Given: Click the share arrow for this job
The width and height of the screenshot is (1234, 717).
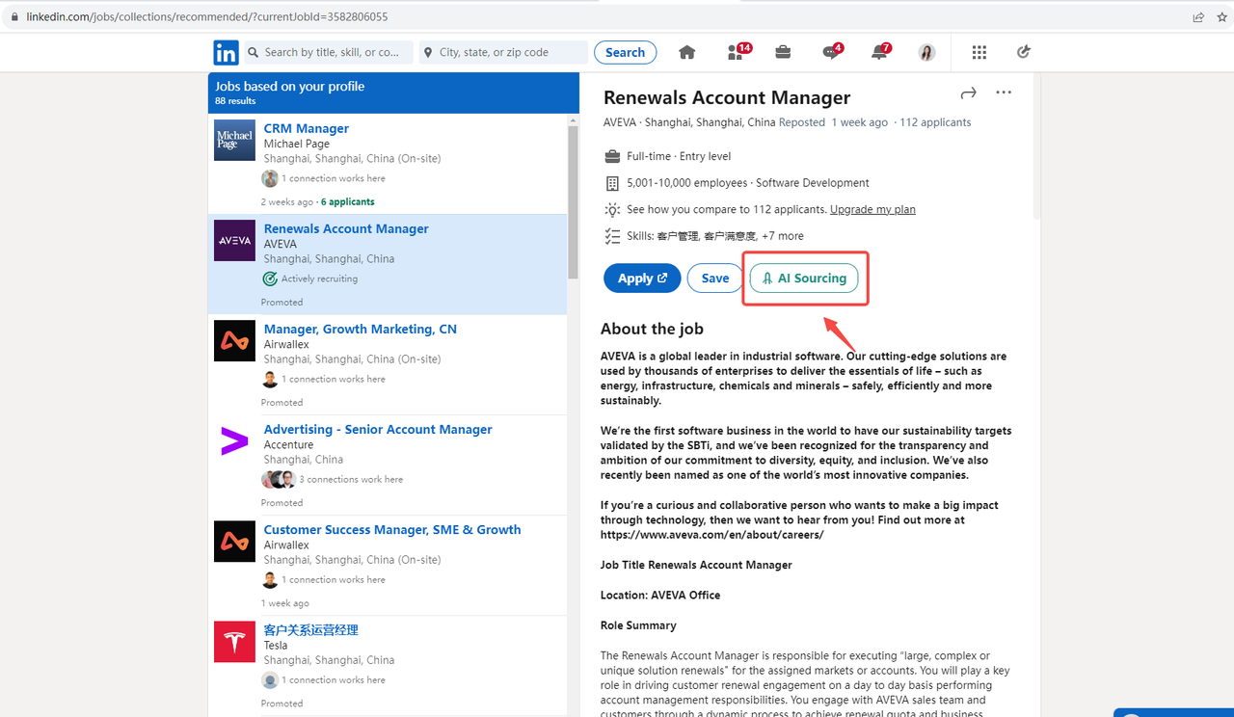Looking at the screenshot, I should [x=968, y=93].
